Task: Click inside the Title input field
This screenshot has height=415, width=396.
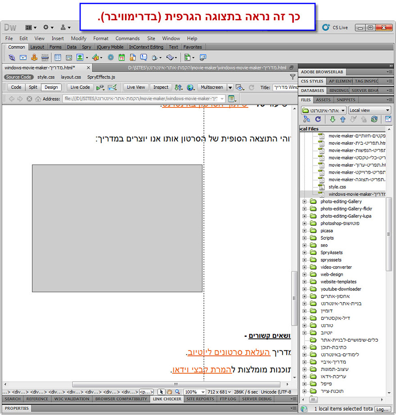Action: [x=285, y=87]
